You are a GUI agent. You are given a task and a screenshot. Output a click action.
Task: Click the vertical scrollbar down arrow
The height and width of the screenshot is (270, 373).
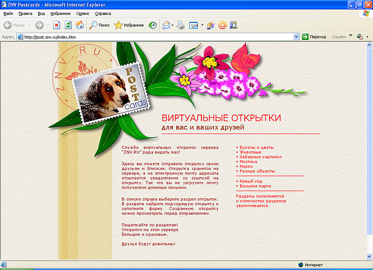click(369, 256)
